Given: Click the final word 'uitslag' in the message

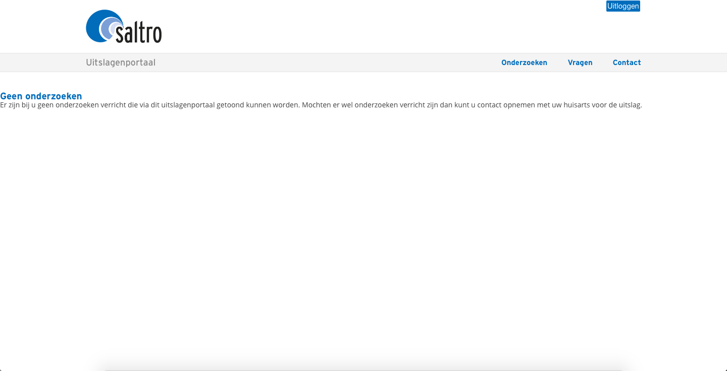Looking at the screenshot, I should (x=630, y=105).
